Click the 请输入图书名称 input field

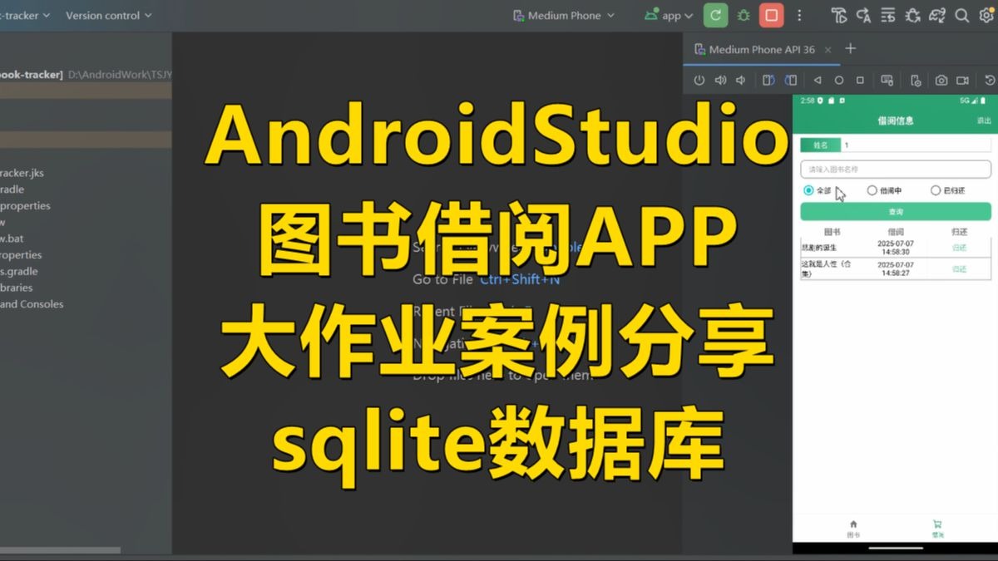click(894, 168)
